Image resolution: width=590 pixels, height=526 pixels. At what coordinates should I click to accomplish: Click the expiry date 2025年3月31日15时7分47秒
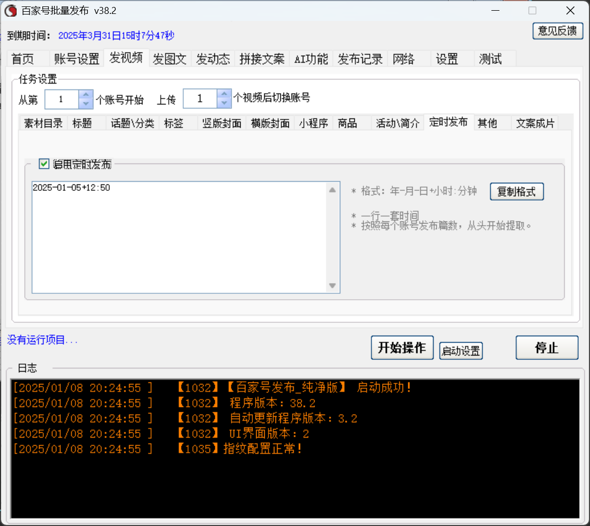pos(116,35)
